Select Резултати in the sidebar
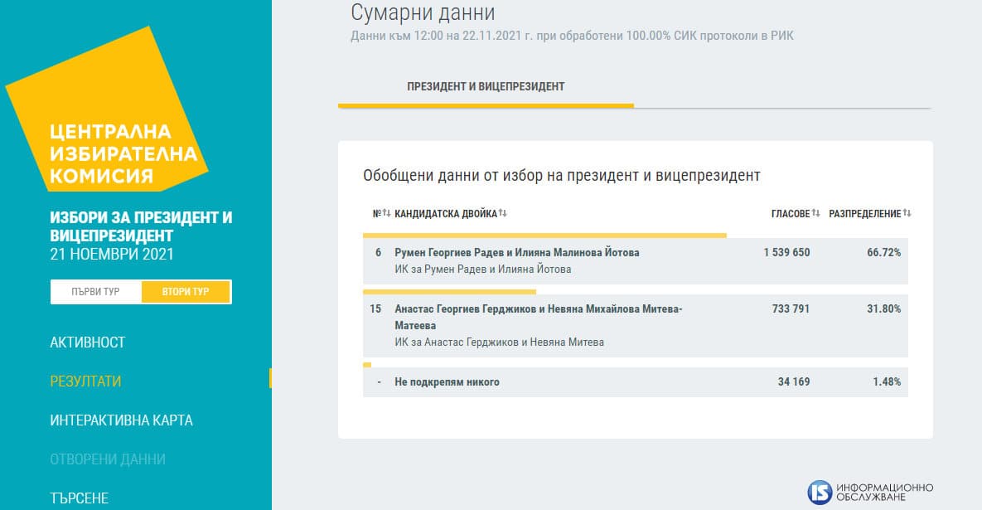 (85, 381)
